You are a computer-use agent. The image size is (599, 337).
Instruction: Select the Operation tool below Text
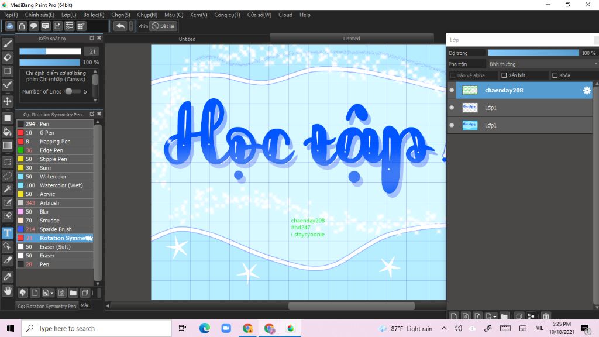click(7, 246)
